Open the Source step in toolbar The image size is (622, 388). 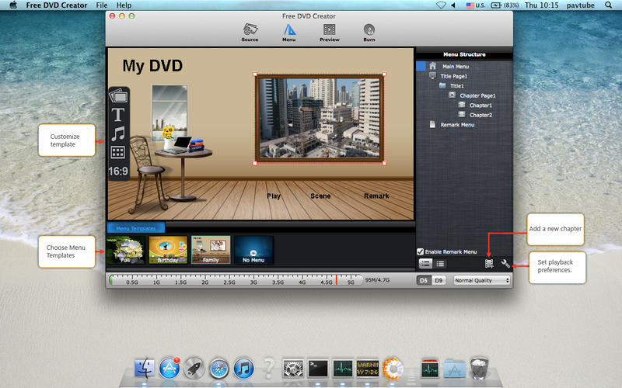pos(250,33)
